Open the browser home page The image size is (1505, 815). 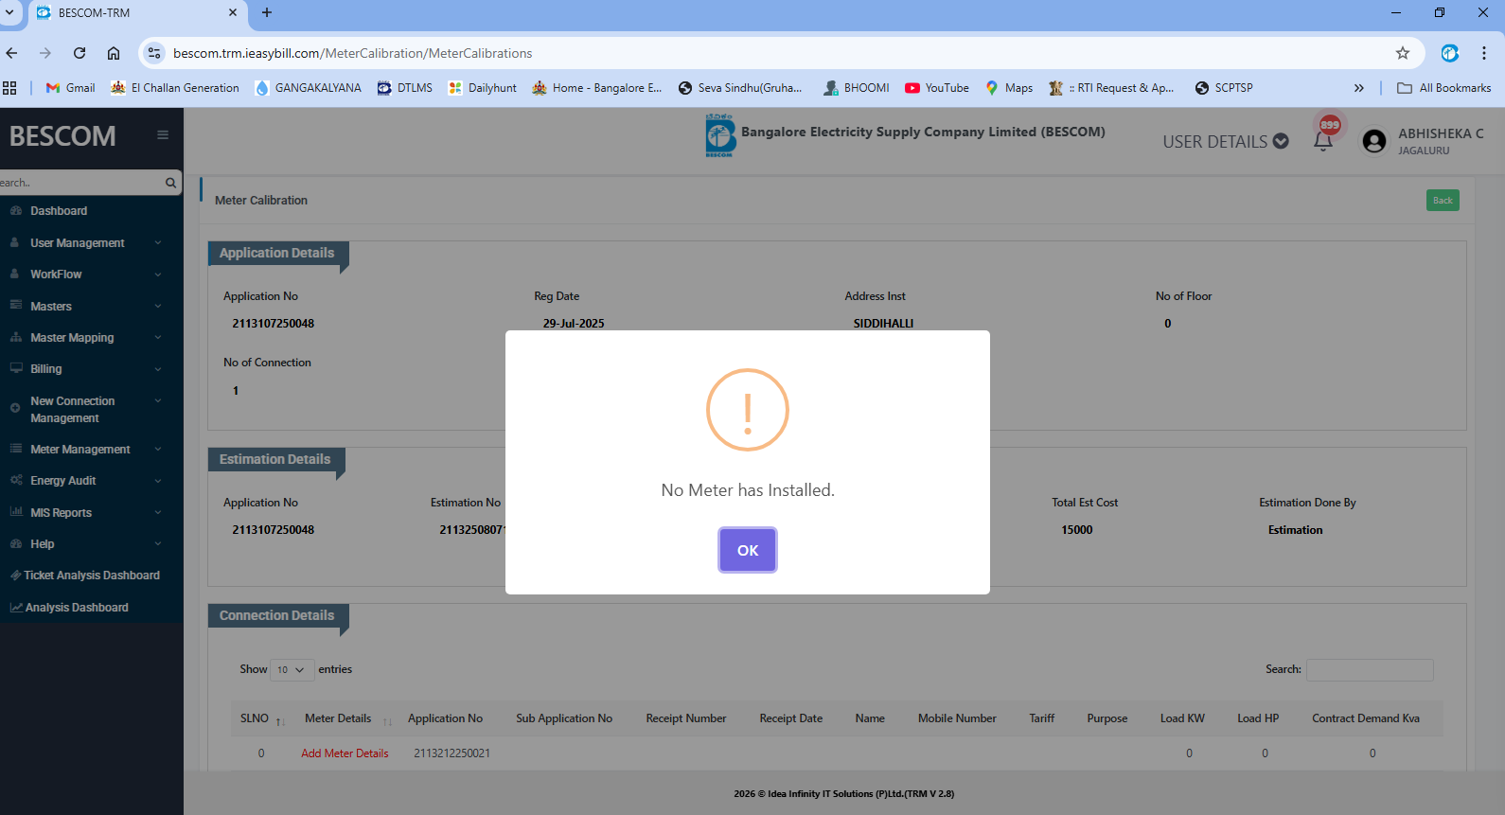(114, 53)
